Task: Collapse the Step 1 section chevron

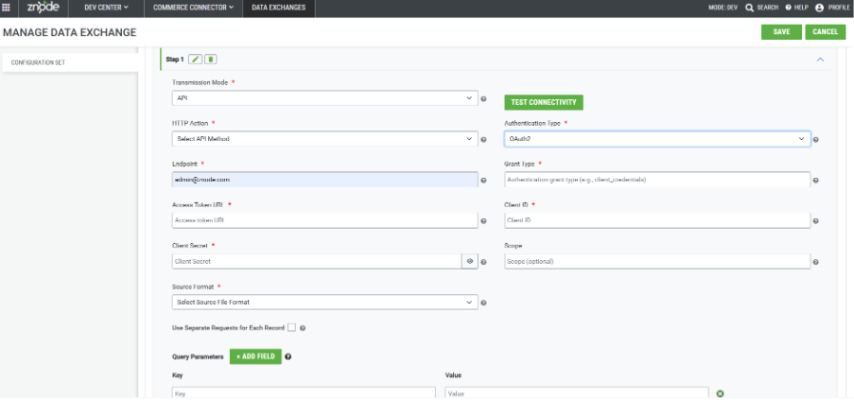Action: [x=820, y=60]
